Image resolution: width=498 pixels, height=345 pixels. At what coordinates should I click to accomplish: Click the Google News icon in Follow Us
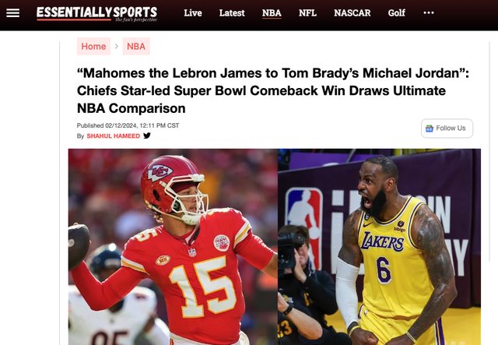tap(430, 128)
